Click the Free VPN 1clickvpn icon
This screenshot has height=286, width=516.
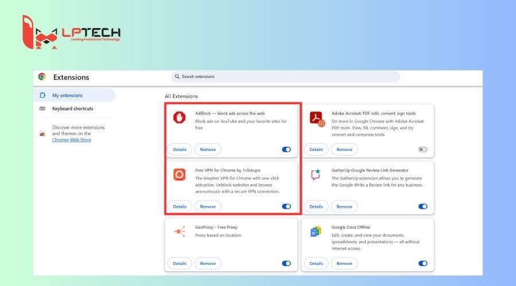click(179, 174)
